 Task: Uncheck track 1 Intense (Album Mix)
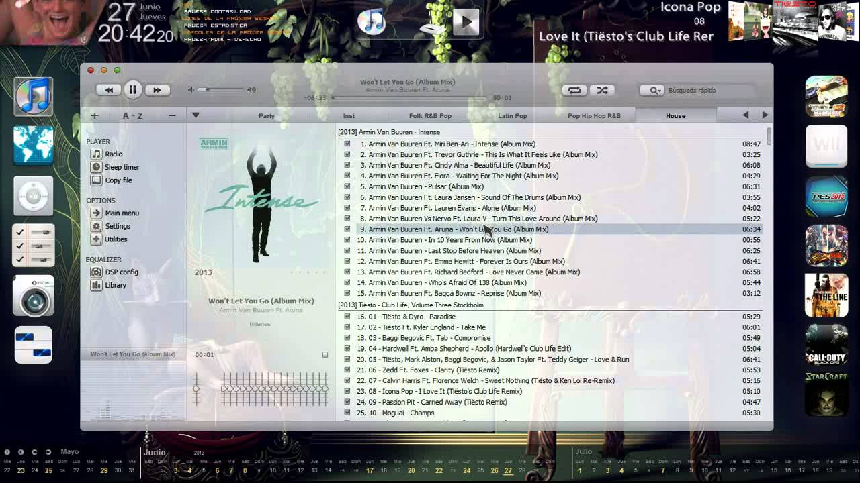(x=347, y=144)
